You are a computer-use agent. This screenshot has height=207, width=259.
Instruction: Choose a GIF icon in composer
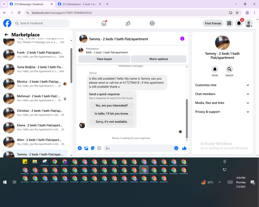[99, 148]
